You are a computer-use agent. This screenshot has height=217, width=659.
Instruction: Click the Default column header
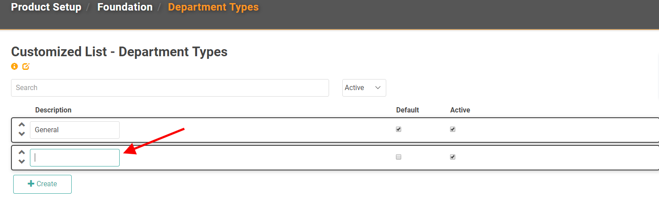[x=407, y=110]
